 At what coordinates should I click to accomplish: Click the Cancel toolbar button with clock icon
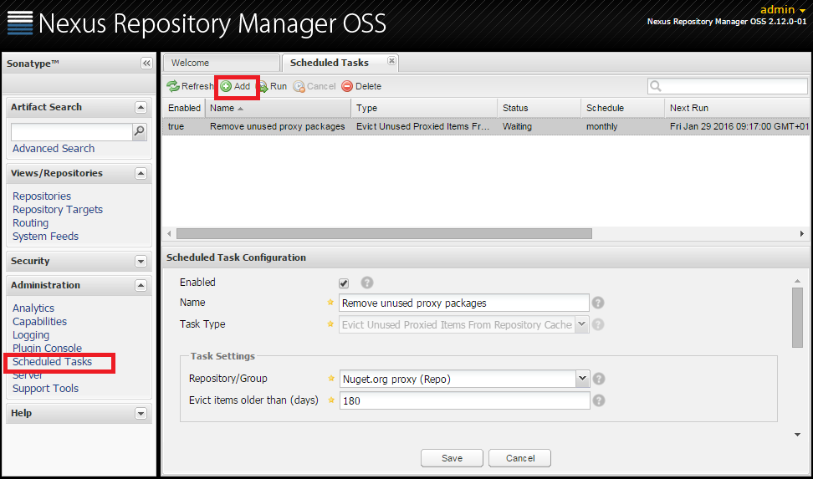314,87
